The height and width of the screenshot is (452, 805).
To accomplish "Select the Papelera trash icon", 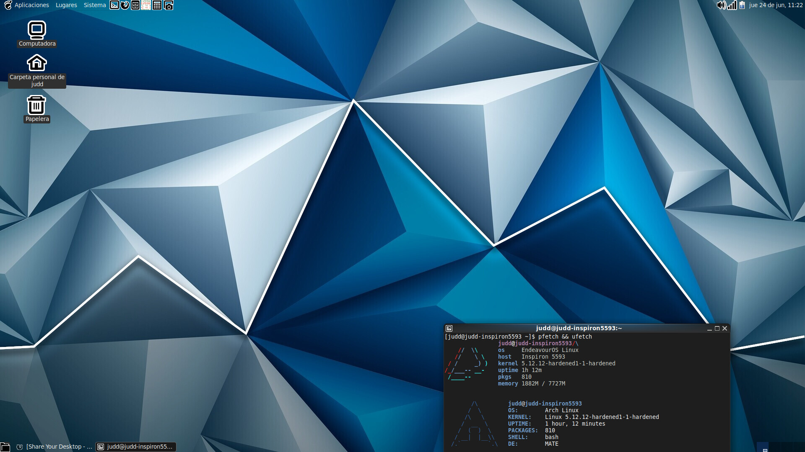I will [37, 109].
